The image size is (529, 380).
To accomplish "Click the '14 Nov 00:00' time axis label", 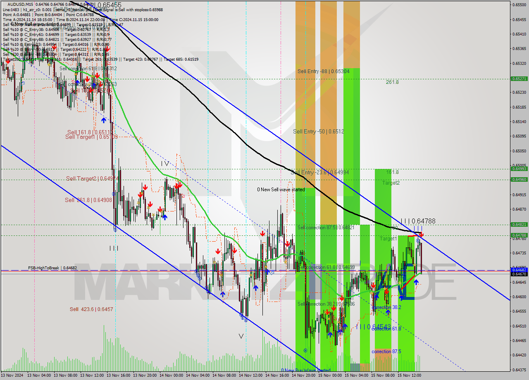I will click(171, 375).
